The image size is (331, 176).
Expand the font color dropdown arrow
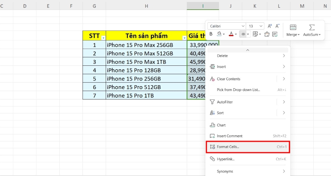(x=236, y=34)
